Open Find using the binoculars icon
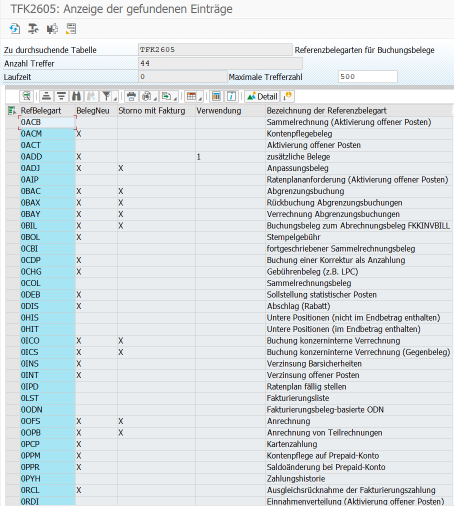 [76, 96]
